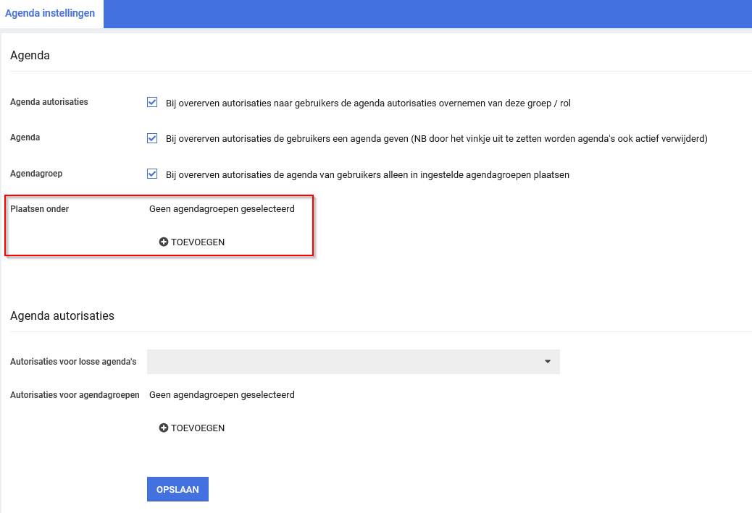Click the Autorisaties voor losse agenda's label
Image resolution: width=752 pixels, height=513 pixels.
coord(73,362)
